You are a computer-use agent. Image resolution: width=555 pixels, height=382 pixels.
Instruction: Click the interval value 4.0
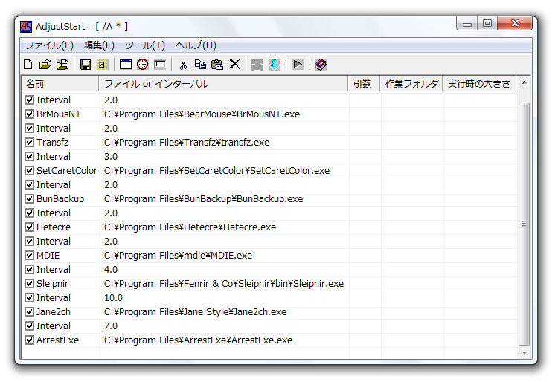click(x=111, y=270)
